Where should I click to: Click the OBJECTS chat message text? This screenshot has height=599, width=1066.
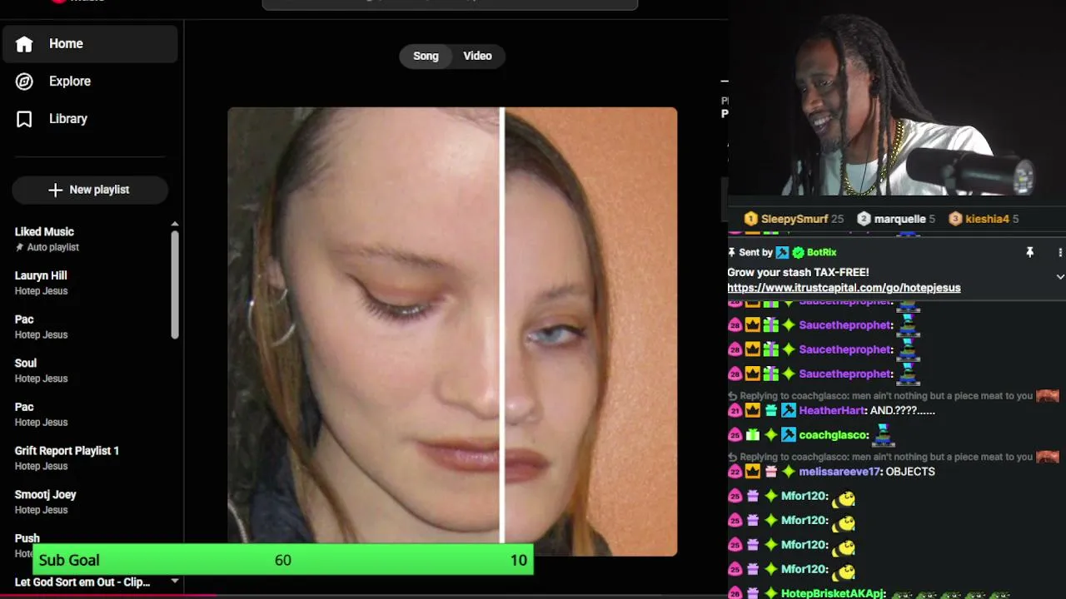[910, 472]
